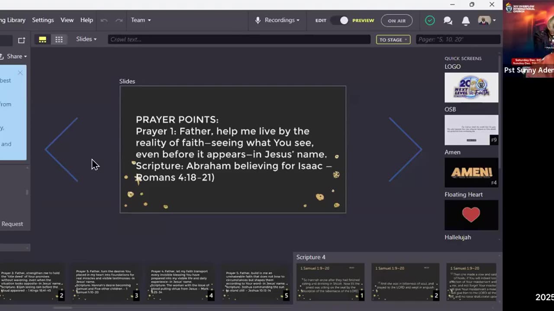Image resolution: width=554 pixels, height=311 pixels.
Task: Open the Share dropdown
Action: pos(14,56)
